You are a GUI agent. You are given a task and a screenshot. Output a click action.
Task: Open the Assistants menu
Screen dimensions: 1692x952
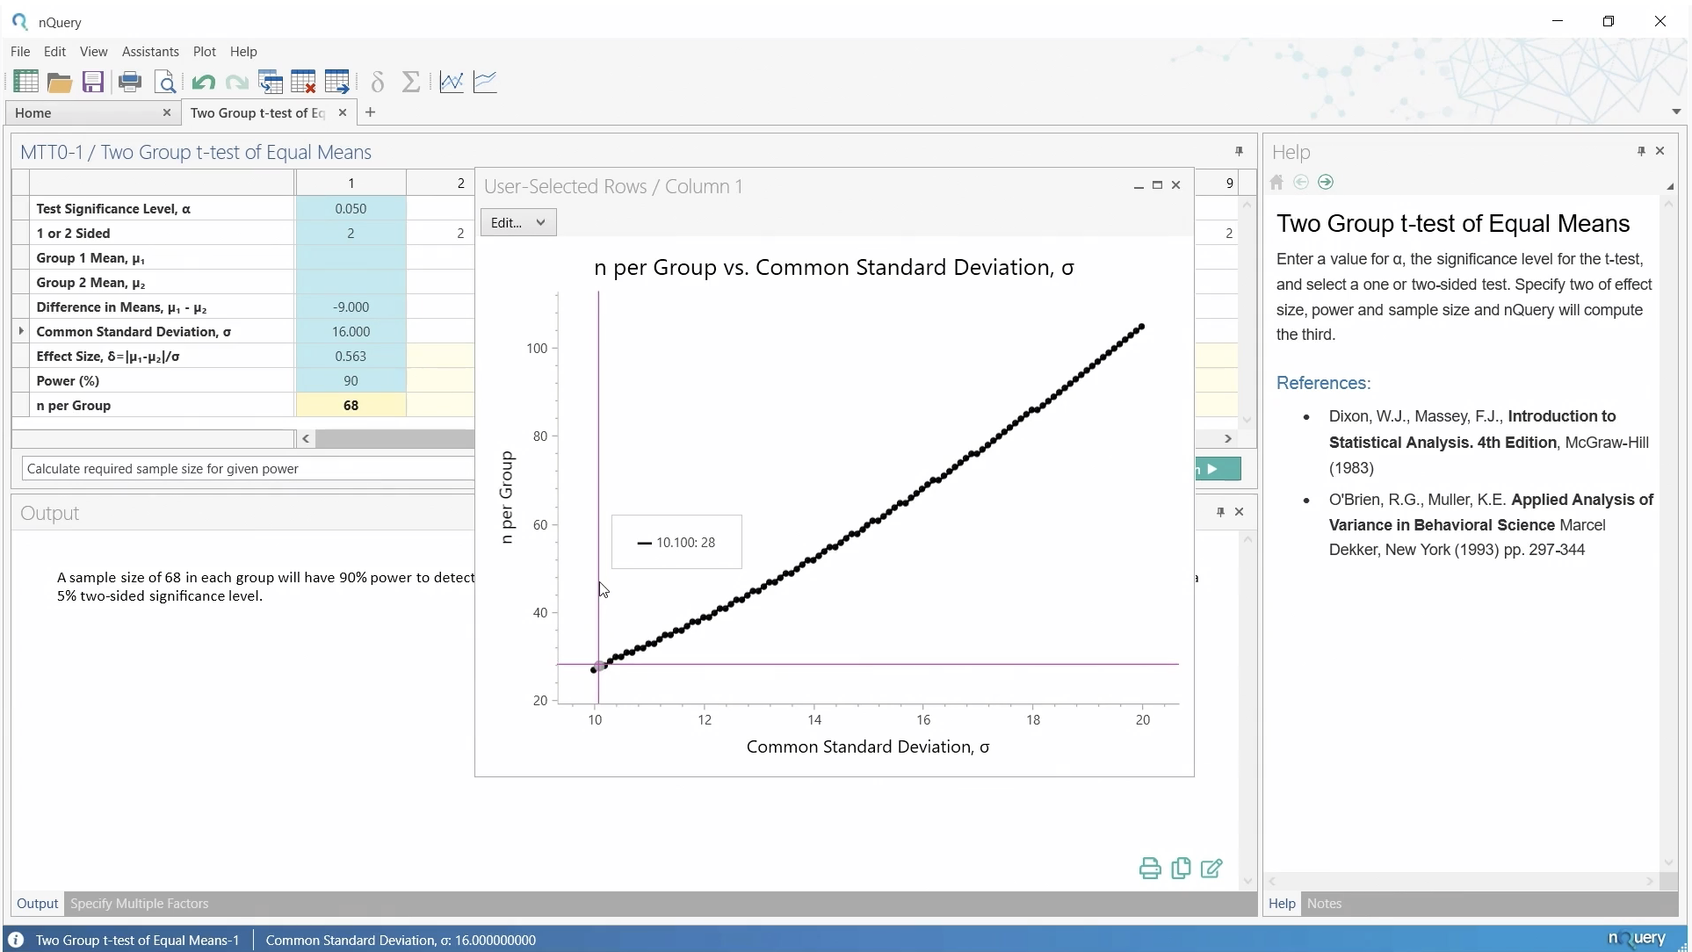pos(150,52)
